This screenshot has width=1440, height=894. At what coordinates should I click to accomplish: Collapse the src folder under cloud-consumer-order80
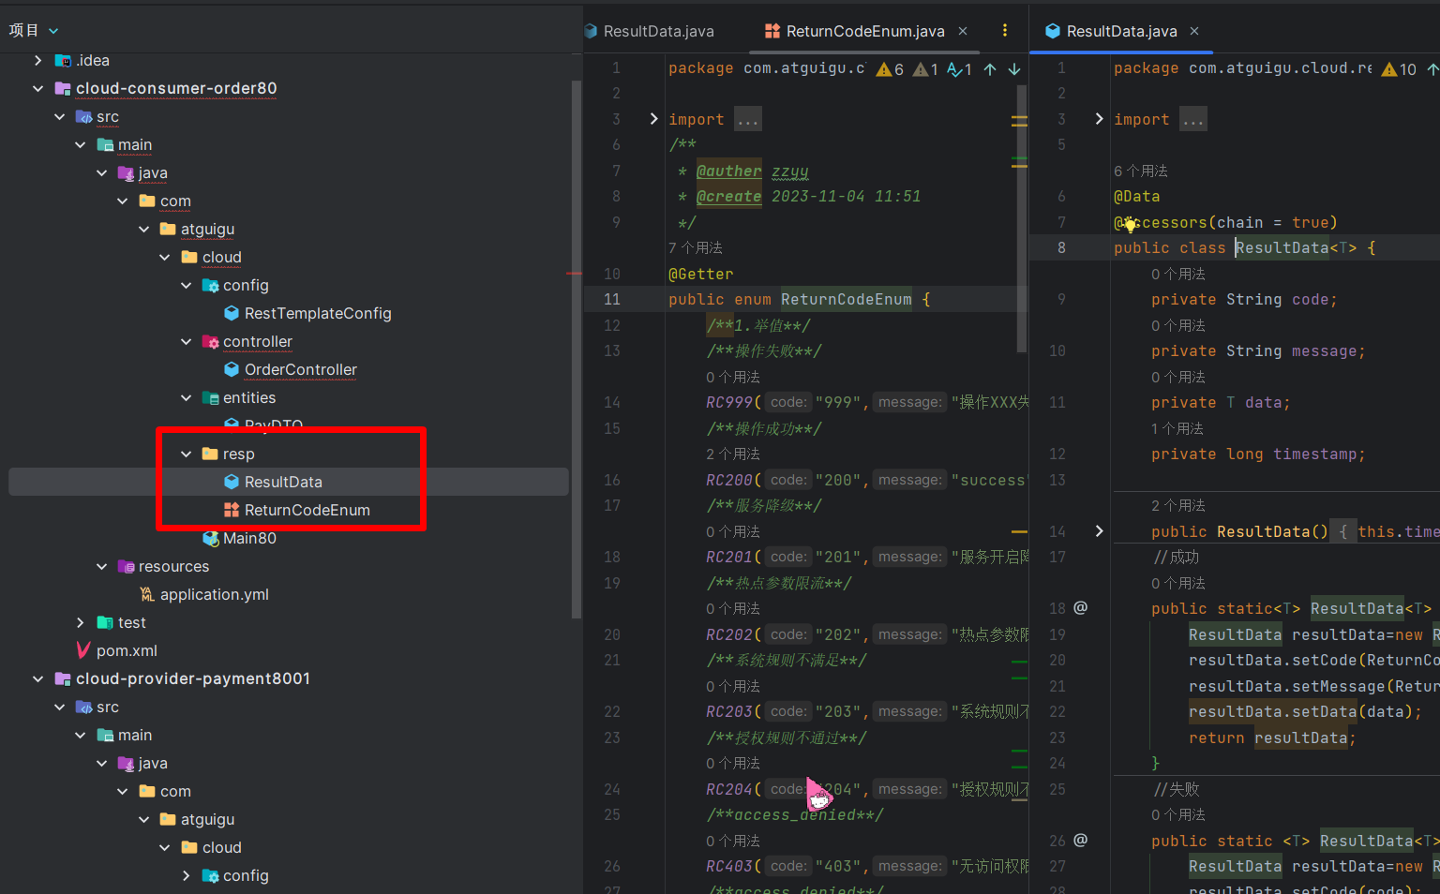click(x=59, y=116)
